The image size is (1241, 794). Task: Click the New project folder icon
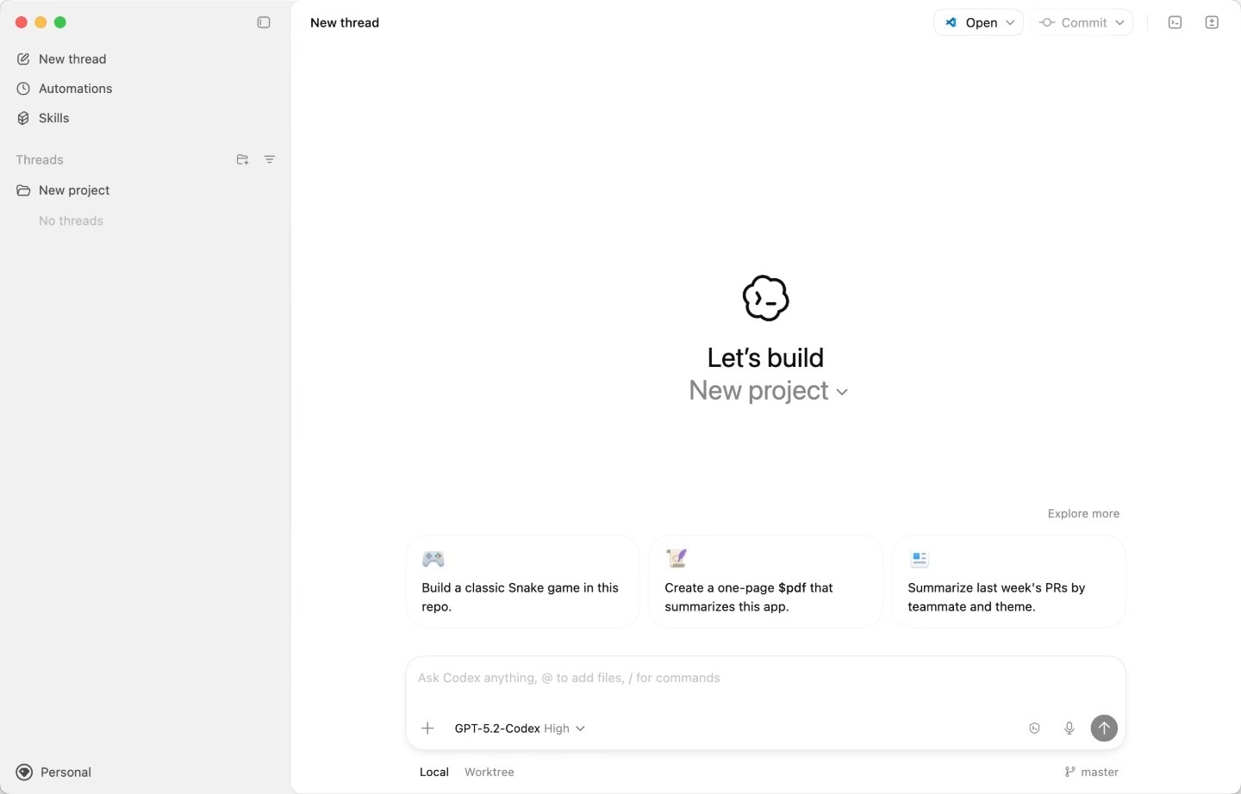(23, 190)
